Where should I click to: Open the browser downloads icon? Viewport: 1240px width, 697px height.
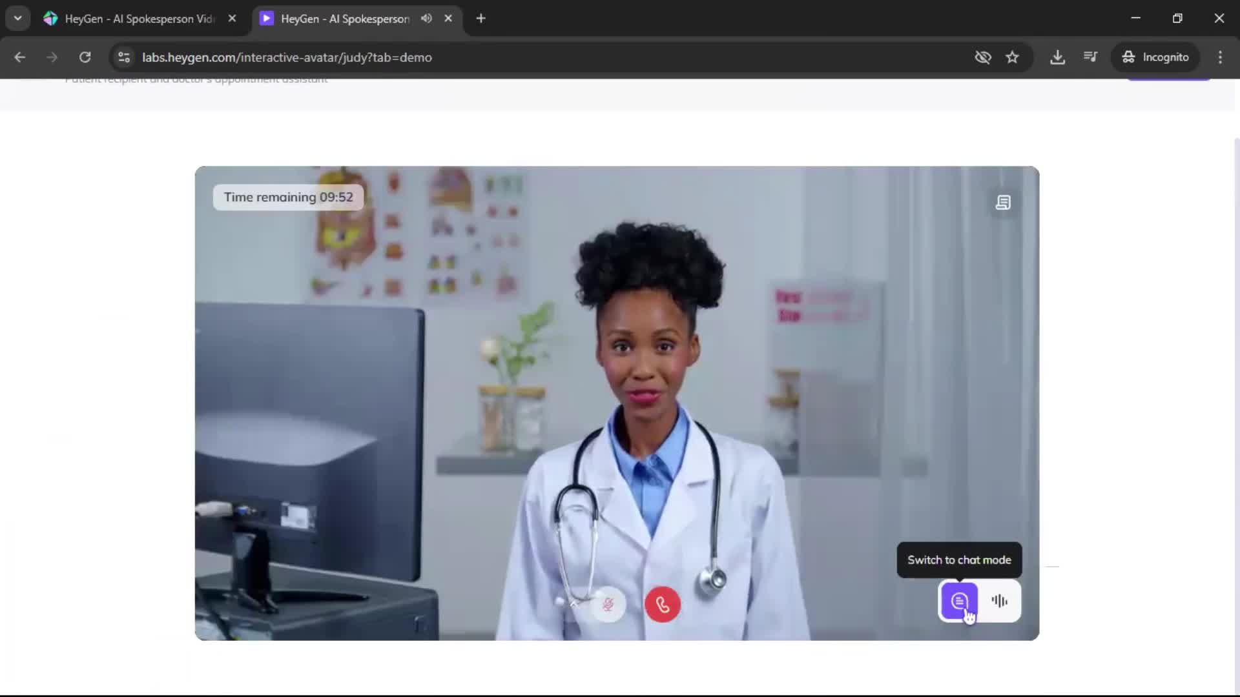point(1057,57)
